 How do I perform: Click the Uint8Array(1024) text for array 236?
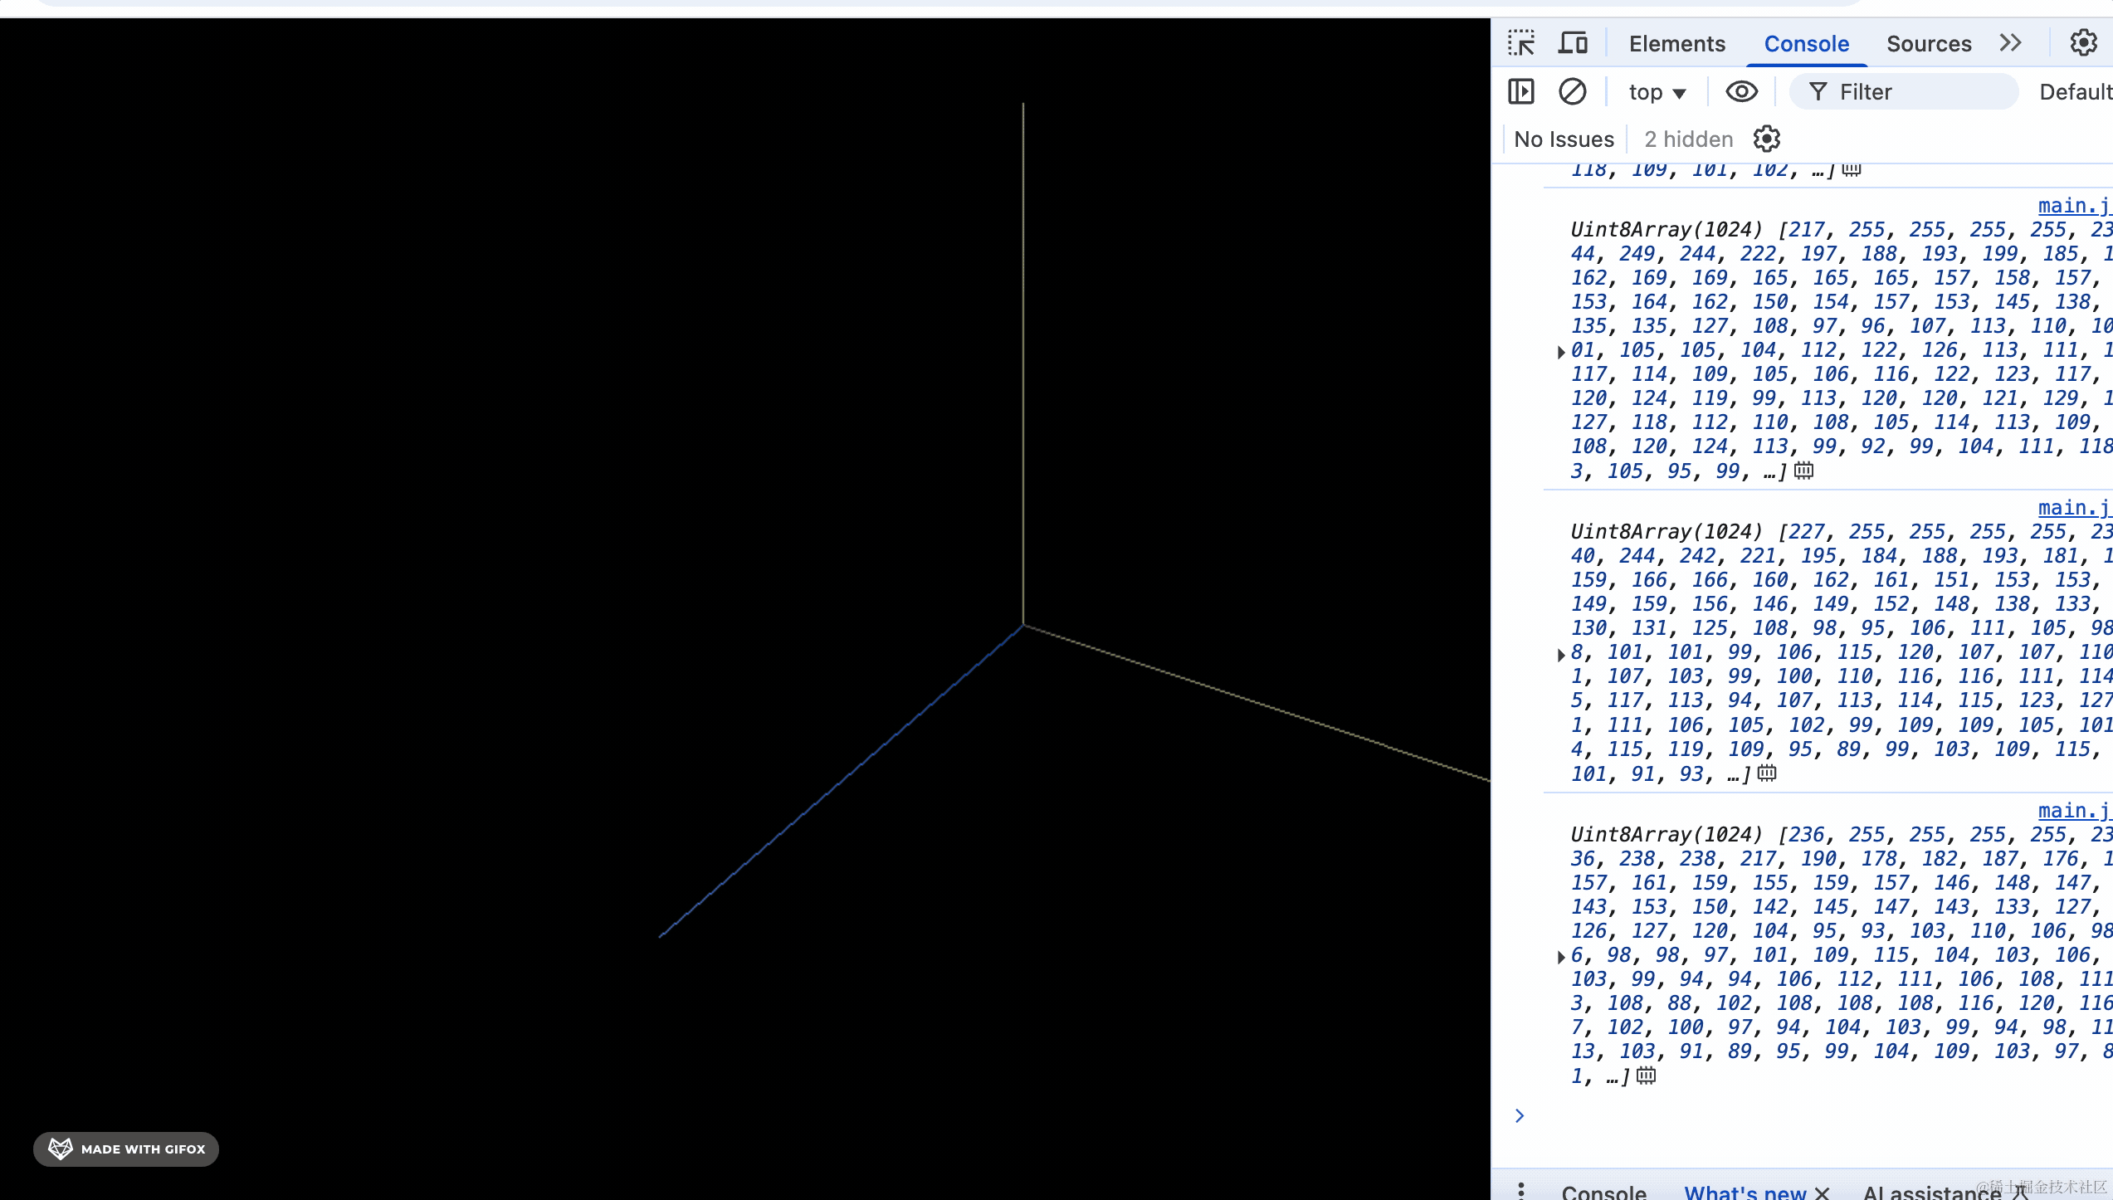click(x=1666, y=834)
